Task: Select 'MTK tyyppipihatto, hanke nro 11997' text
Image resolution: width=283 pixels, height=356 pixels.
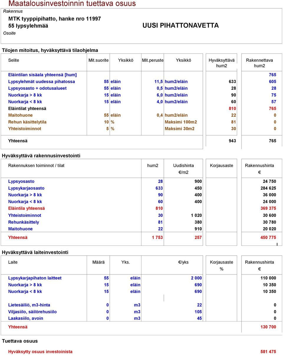Action: coord(55,19)
